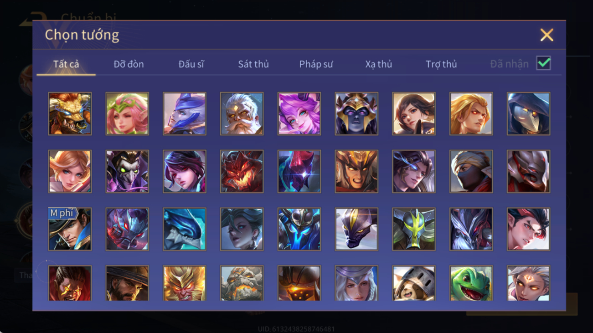Open the 'Trợ thủ' tab

pyautogui.click(x=441, y=64)
